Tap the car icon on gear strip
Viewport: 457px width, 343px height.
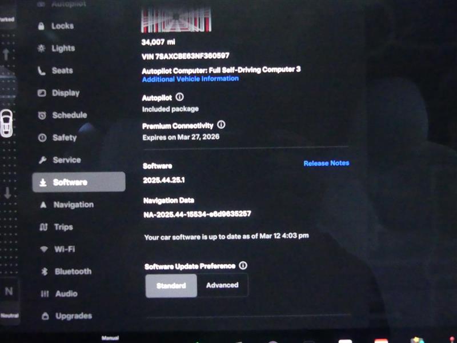point(6,122)
